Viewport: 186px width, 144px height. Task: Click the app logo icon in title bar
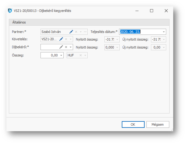click(x=10, y=11)
